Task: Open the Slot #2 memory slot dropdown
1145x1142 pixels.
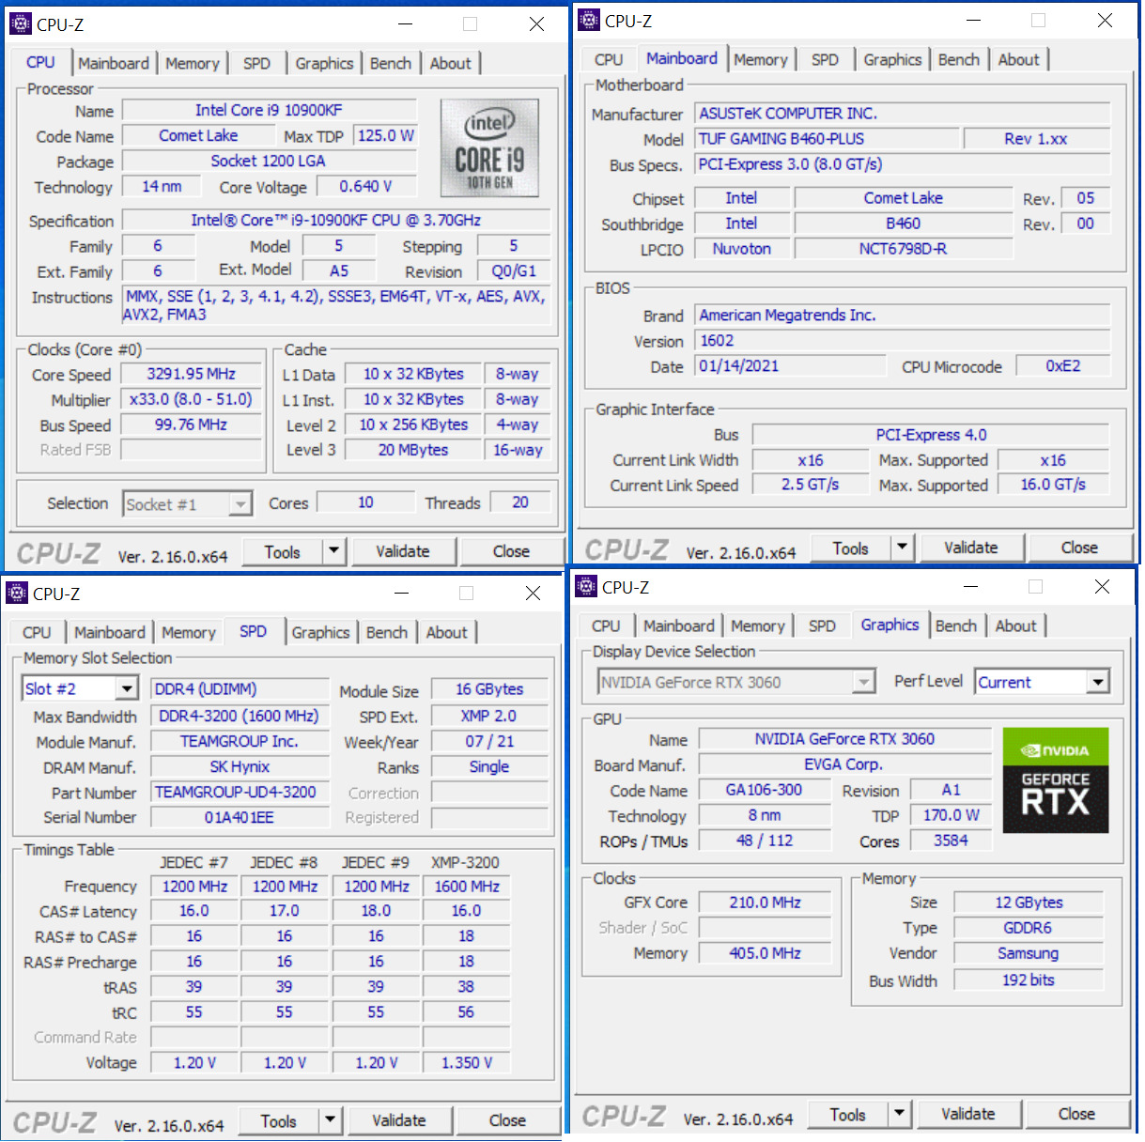Action: coord(127,689)
